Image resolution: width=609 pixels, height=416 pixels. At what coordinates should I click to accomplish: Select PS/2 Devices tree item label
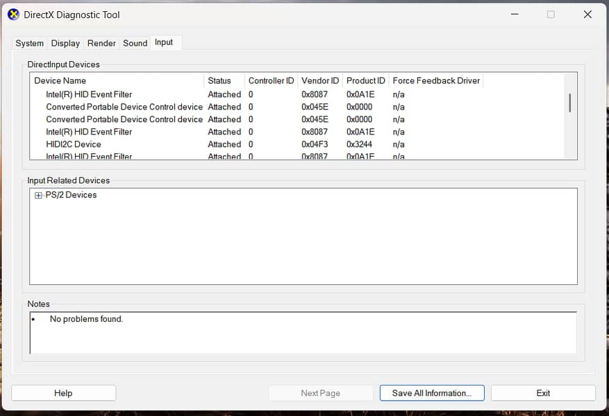pos(71,196)
